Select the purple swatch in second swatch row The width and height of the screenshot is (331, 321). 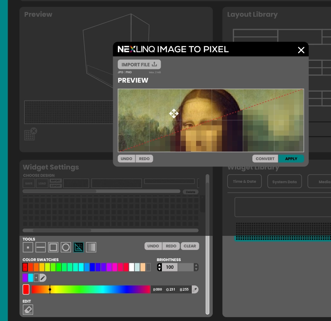[25, 278]
